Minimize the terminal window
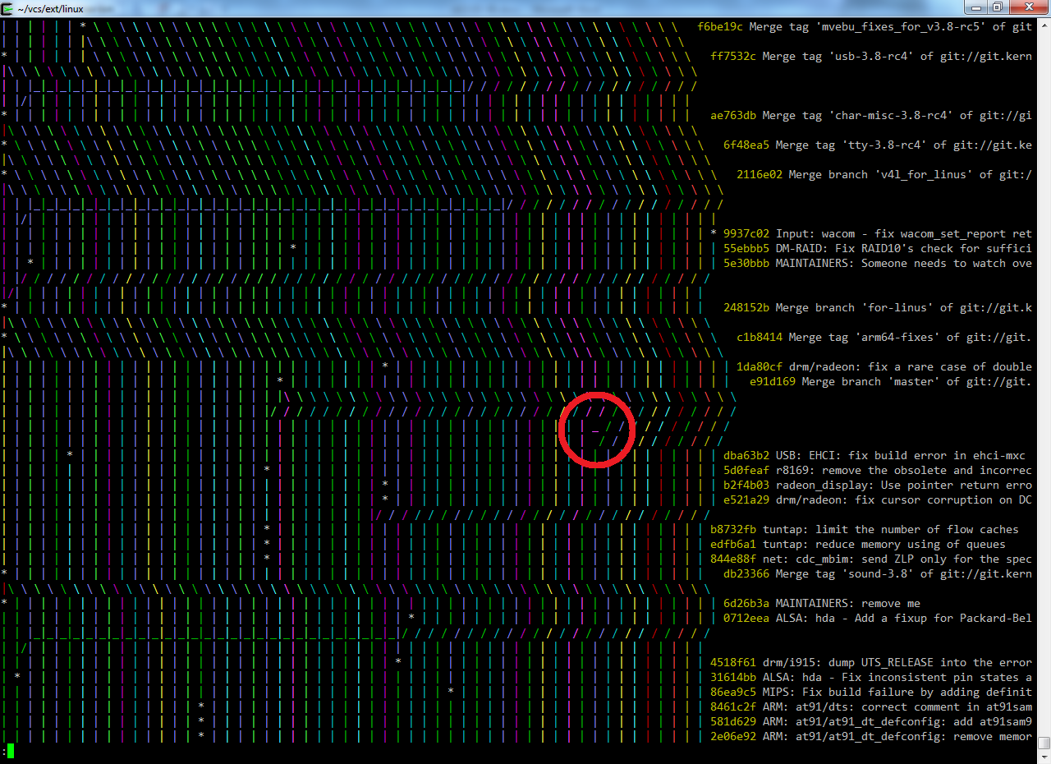The image size is (1051, 764). point(976,7)
